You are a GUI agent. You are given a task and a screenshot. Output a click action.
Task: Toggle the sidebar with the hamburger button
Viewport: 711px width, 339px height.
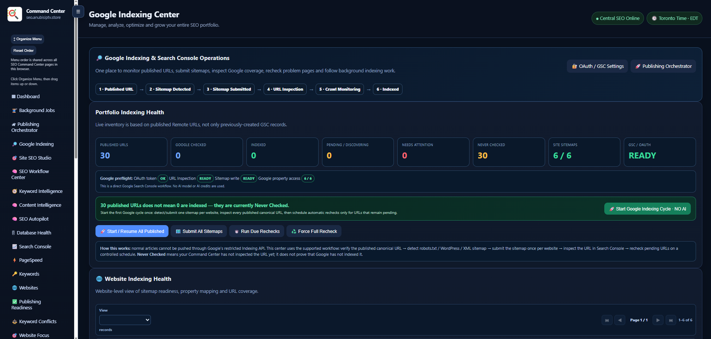click(78, 12)
